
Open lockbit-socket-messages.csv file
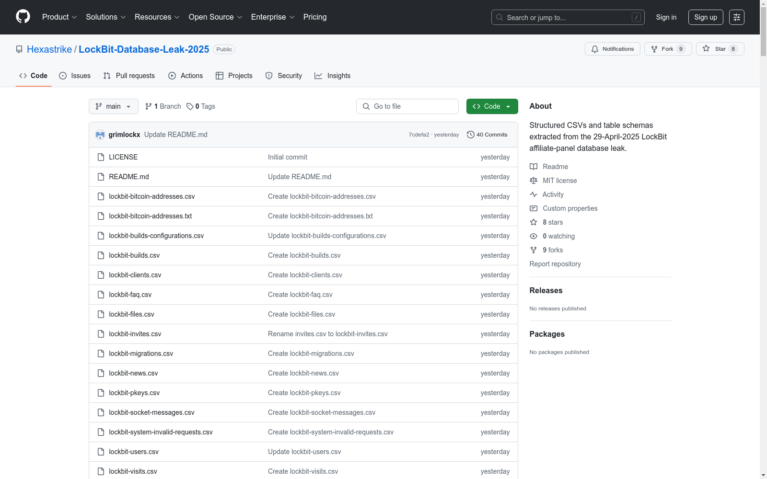pyautogui.click(x=152, y=412)
